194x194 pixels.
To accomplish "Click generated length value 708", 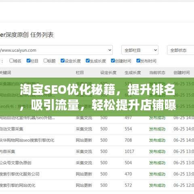I will tap(128, 140).
